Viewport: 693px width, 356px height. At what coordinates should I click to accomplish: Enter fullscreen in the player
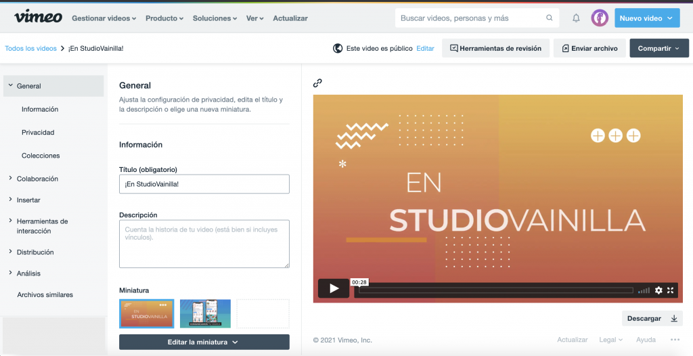[x=671, y=290]
